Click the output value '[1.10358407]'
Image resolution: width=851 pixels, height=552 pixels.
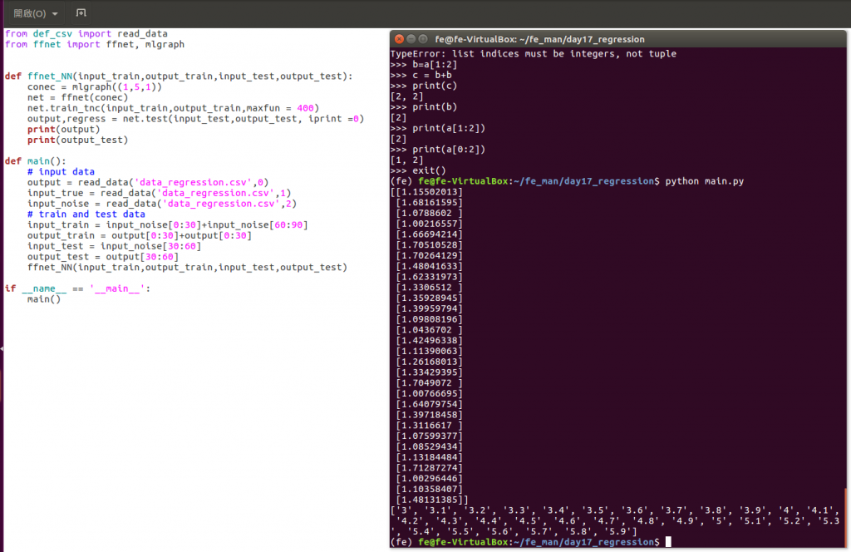coord(430,489)
